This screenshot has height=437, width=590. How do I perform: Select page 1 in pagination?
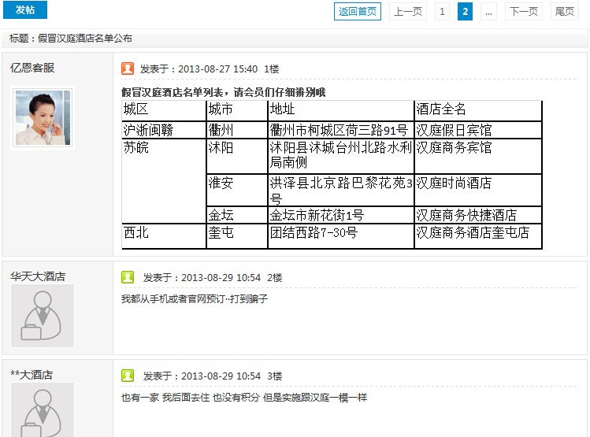442,11
